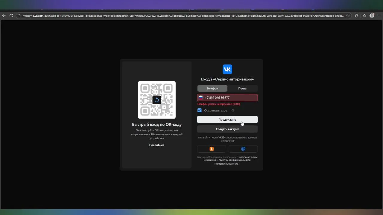Open the Russian flag country selector
The width and height of the screenshot is (383, 215).
click(201, 98)
